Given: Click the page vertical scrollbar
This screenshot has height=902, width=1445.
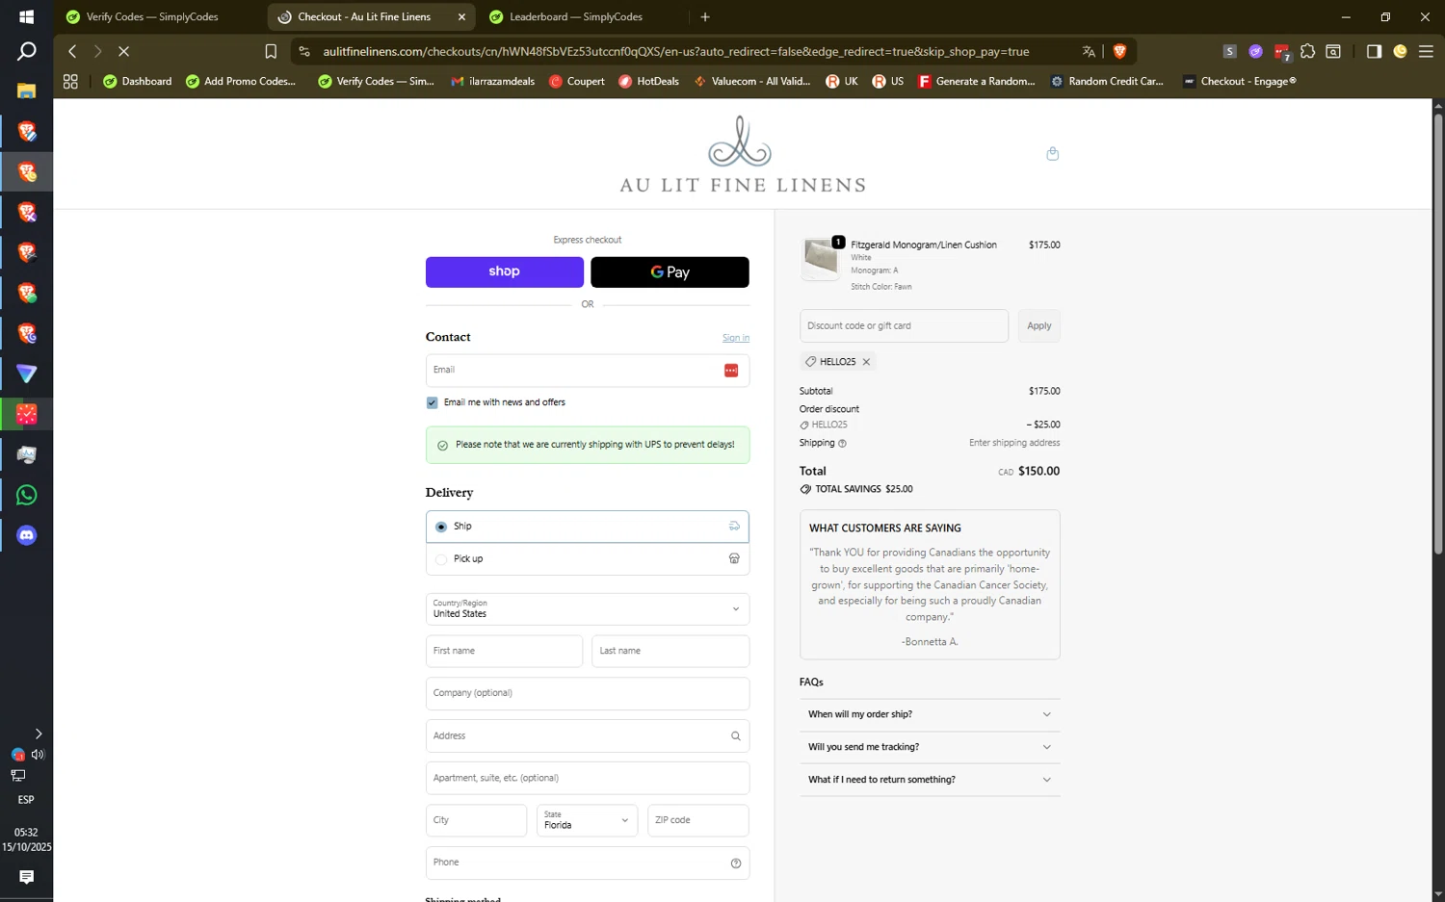Looking at the screenshot, I should pyautogui.click(x=1438, y=332).
